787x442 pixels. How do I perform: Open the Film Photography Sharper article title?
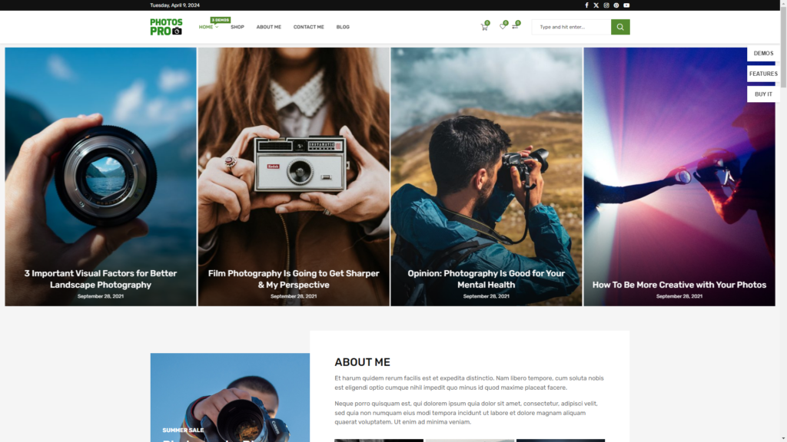[x=294, y=279]
